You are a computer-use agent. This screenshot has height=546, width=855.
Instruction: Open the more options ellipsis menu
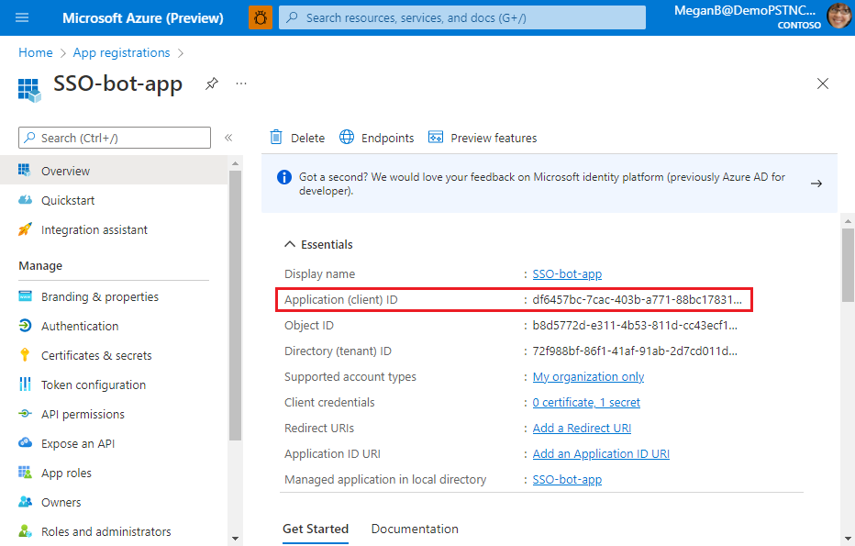(x=240, y=84)
